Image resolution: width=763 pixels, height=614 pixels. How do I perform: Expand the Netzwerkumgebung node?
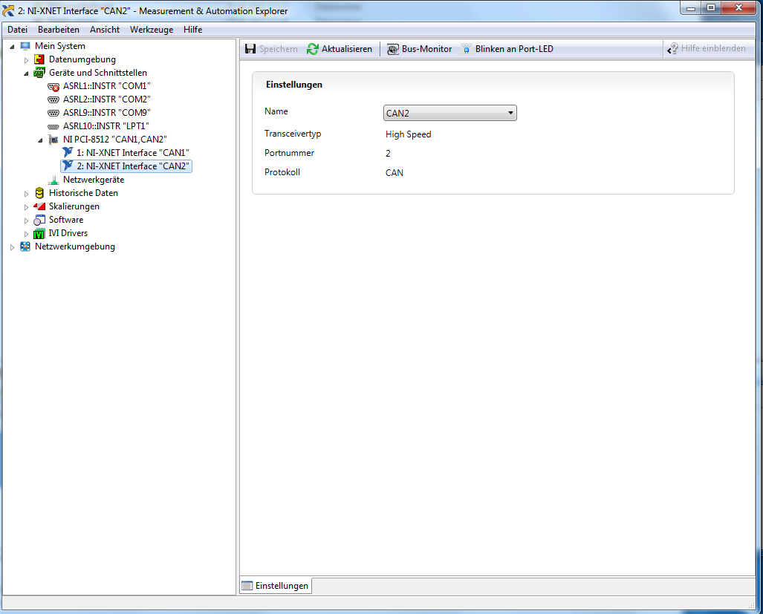pos(12,247)
